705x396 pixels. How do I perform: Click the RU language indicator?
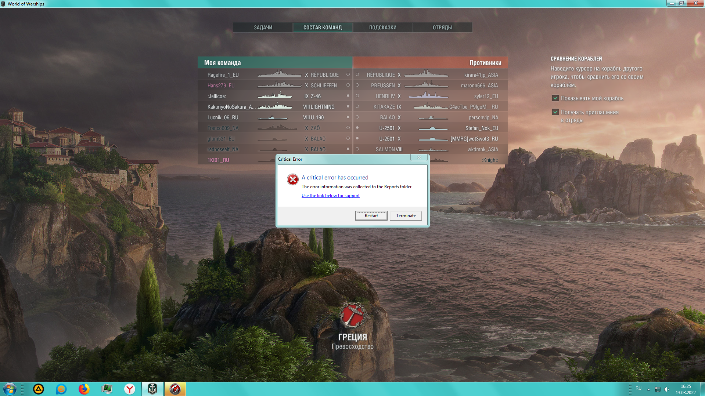pyautogui.click(x=639, y=388)
